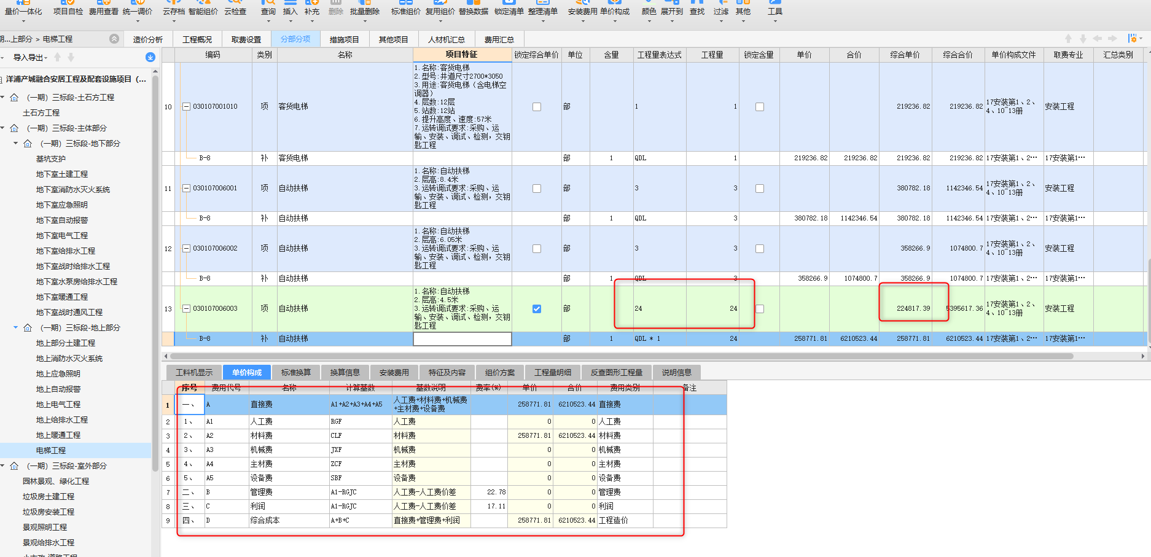1151x557 pixels.
Task: Click the left arrow at right of tab bar
Action: 1098,39
